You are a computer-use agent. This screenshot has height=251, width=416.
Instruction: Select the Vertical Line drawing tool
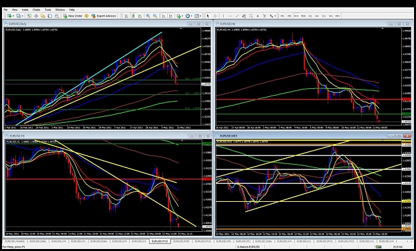(224, 16)
